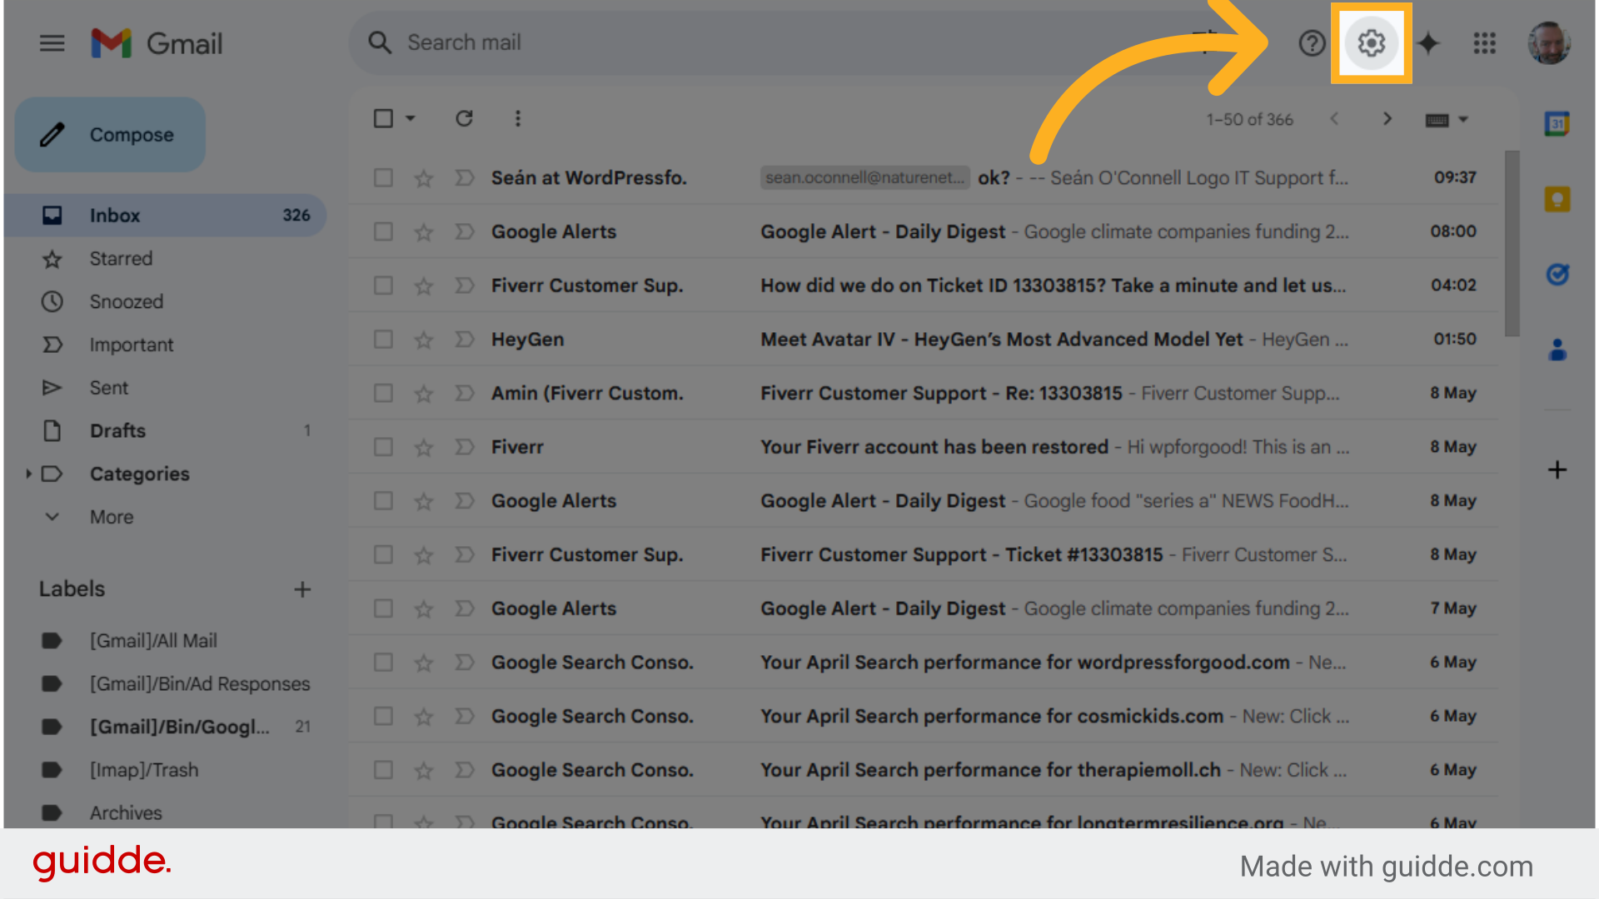Screen dimensions: 1599x899
Task: Open the selection dropdown next to select-all
Action: click(408, 118)
